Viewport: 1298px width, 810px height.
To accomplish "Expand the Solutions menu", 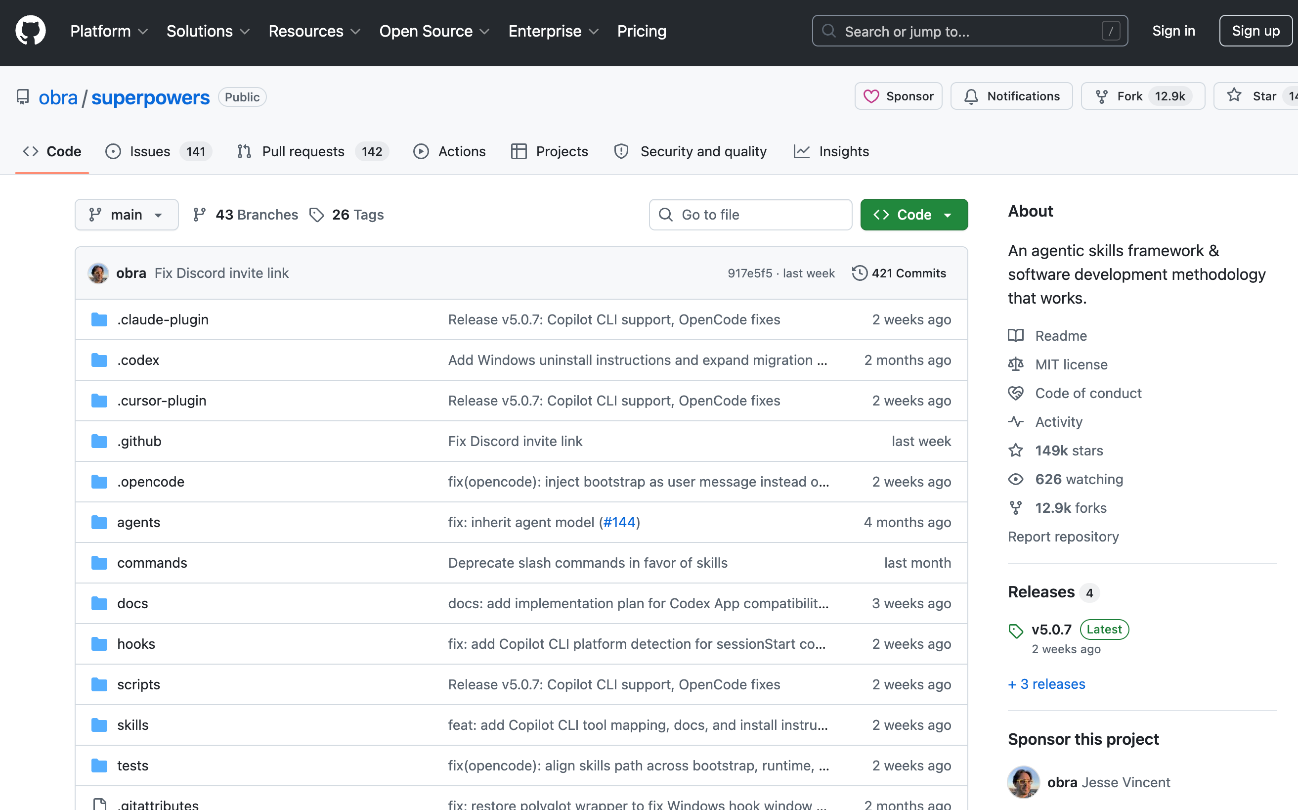I will (208, 31).
